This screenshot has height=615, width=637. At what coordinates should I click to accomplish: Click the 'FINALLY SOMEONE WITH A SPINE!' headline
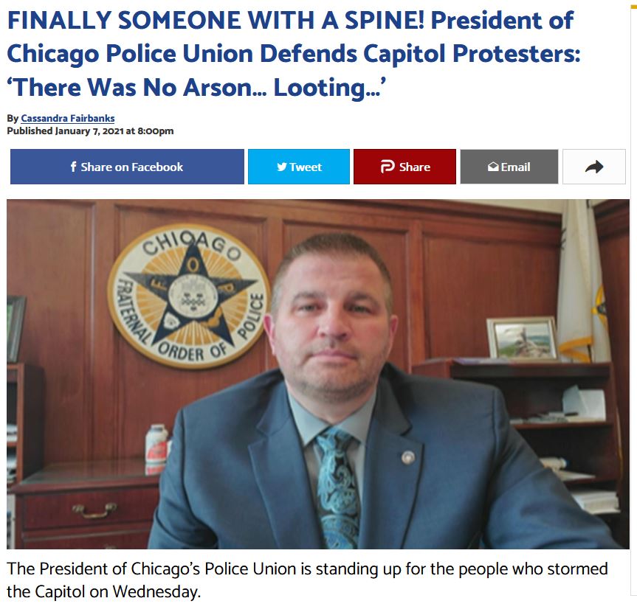coord(216,21)
